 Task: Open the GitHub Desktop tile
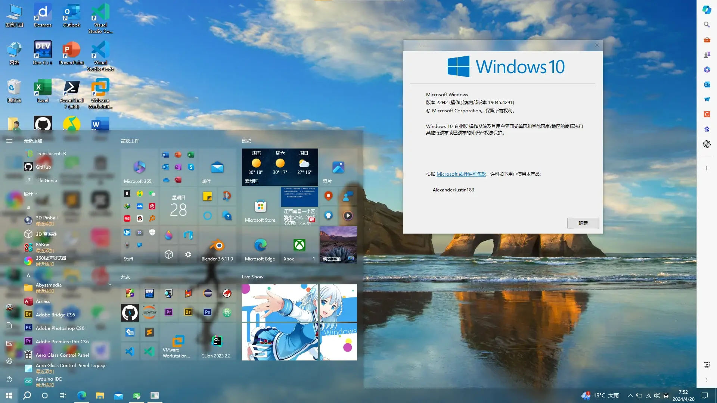(x=130, y=313)
